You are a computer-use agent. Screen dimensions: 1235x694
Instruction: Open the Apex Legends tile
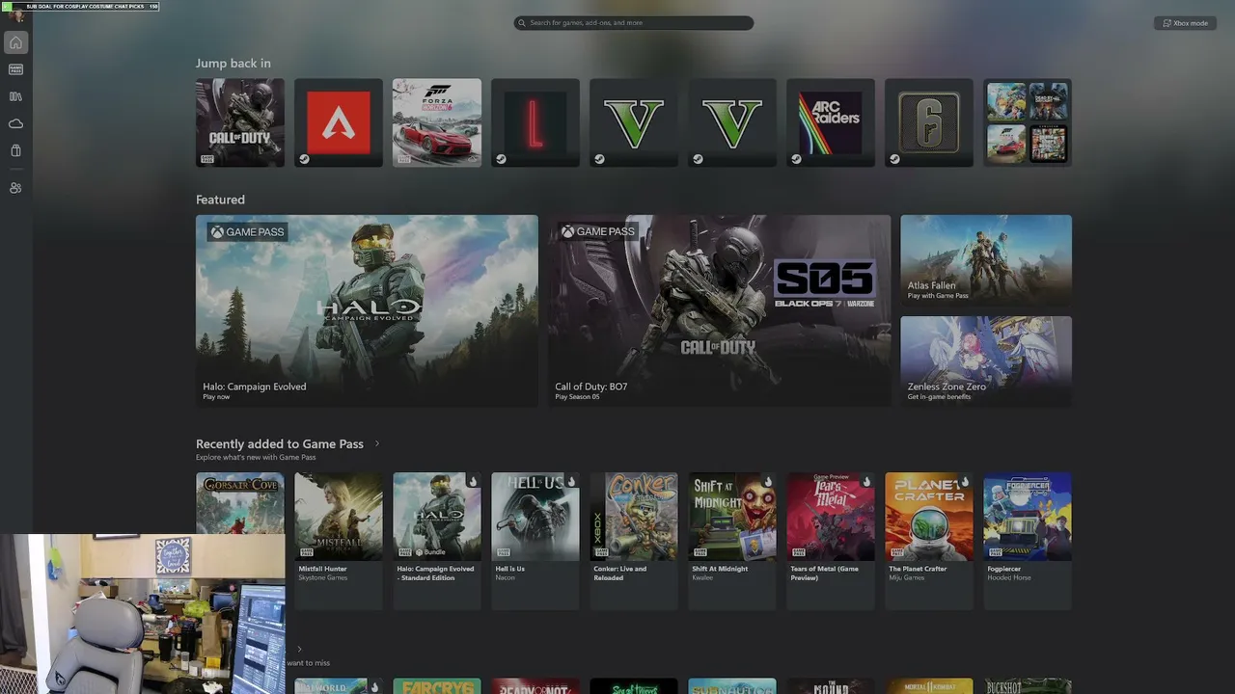pyautogui.click(x=339, y=122)
